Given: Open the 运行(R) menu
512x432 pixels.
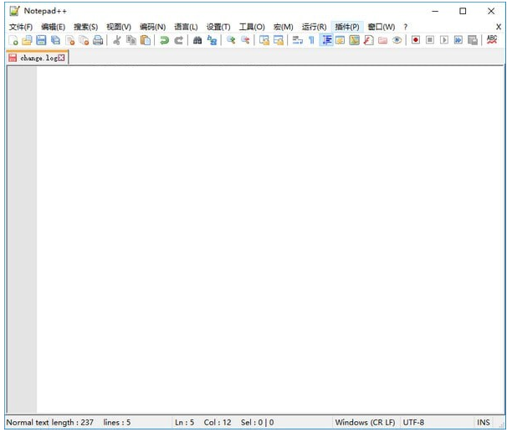Looking at the screenshot, I should 314,27.
